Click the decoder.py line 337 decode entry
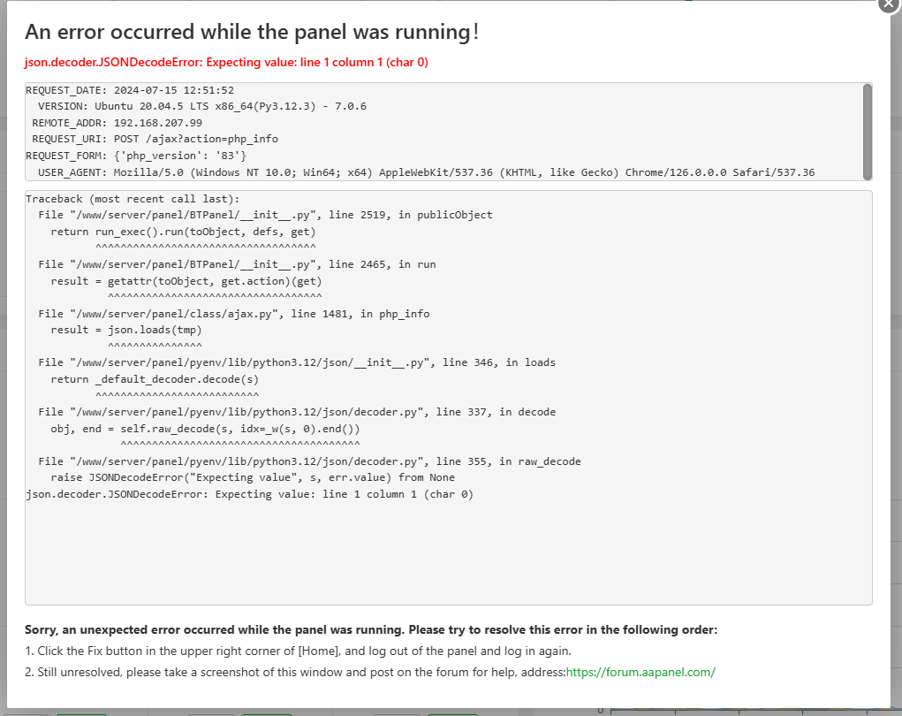 point(297,412)
